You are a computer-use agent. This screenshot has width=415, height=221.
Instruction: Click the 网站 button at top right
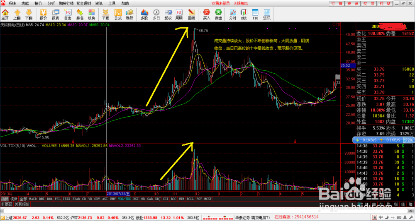pos(385,3)
